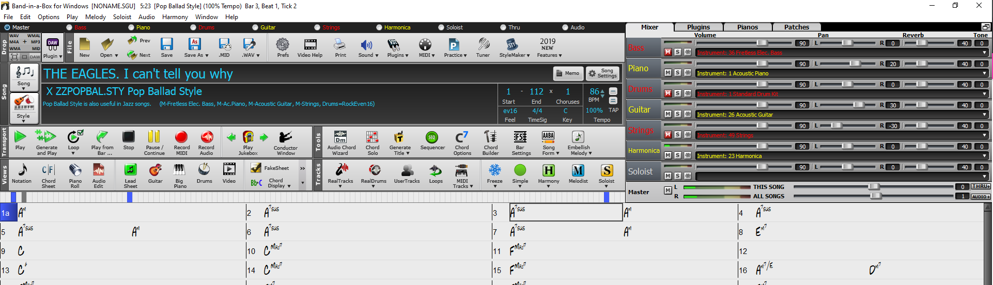
Task: Open the Guitar instrument dropdown
Action: pos(984,115)
